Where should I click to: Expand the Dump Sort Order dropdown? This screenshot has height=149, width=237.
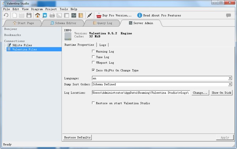tap(162, 84)
